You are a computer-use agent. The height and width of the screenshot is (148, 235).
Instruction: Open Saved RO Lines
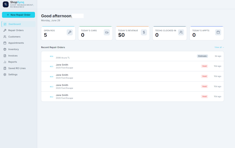(x=18, y=68)
